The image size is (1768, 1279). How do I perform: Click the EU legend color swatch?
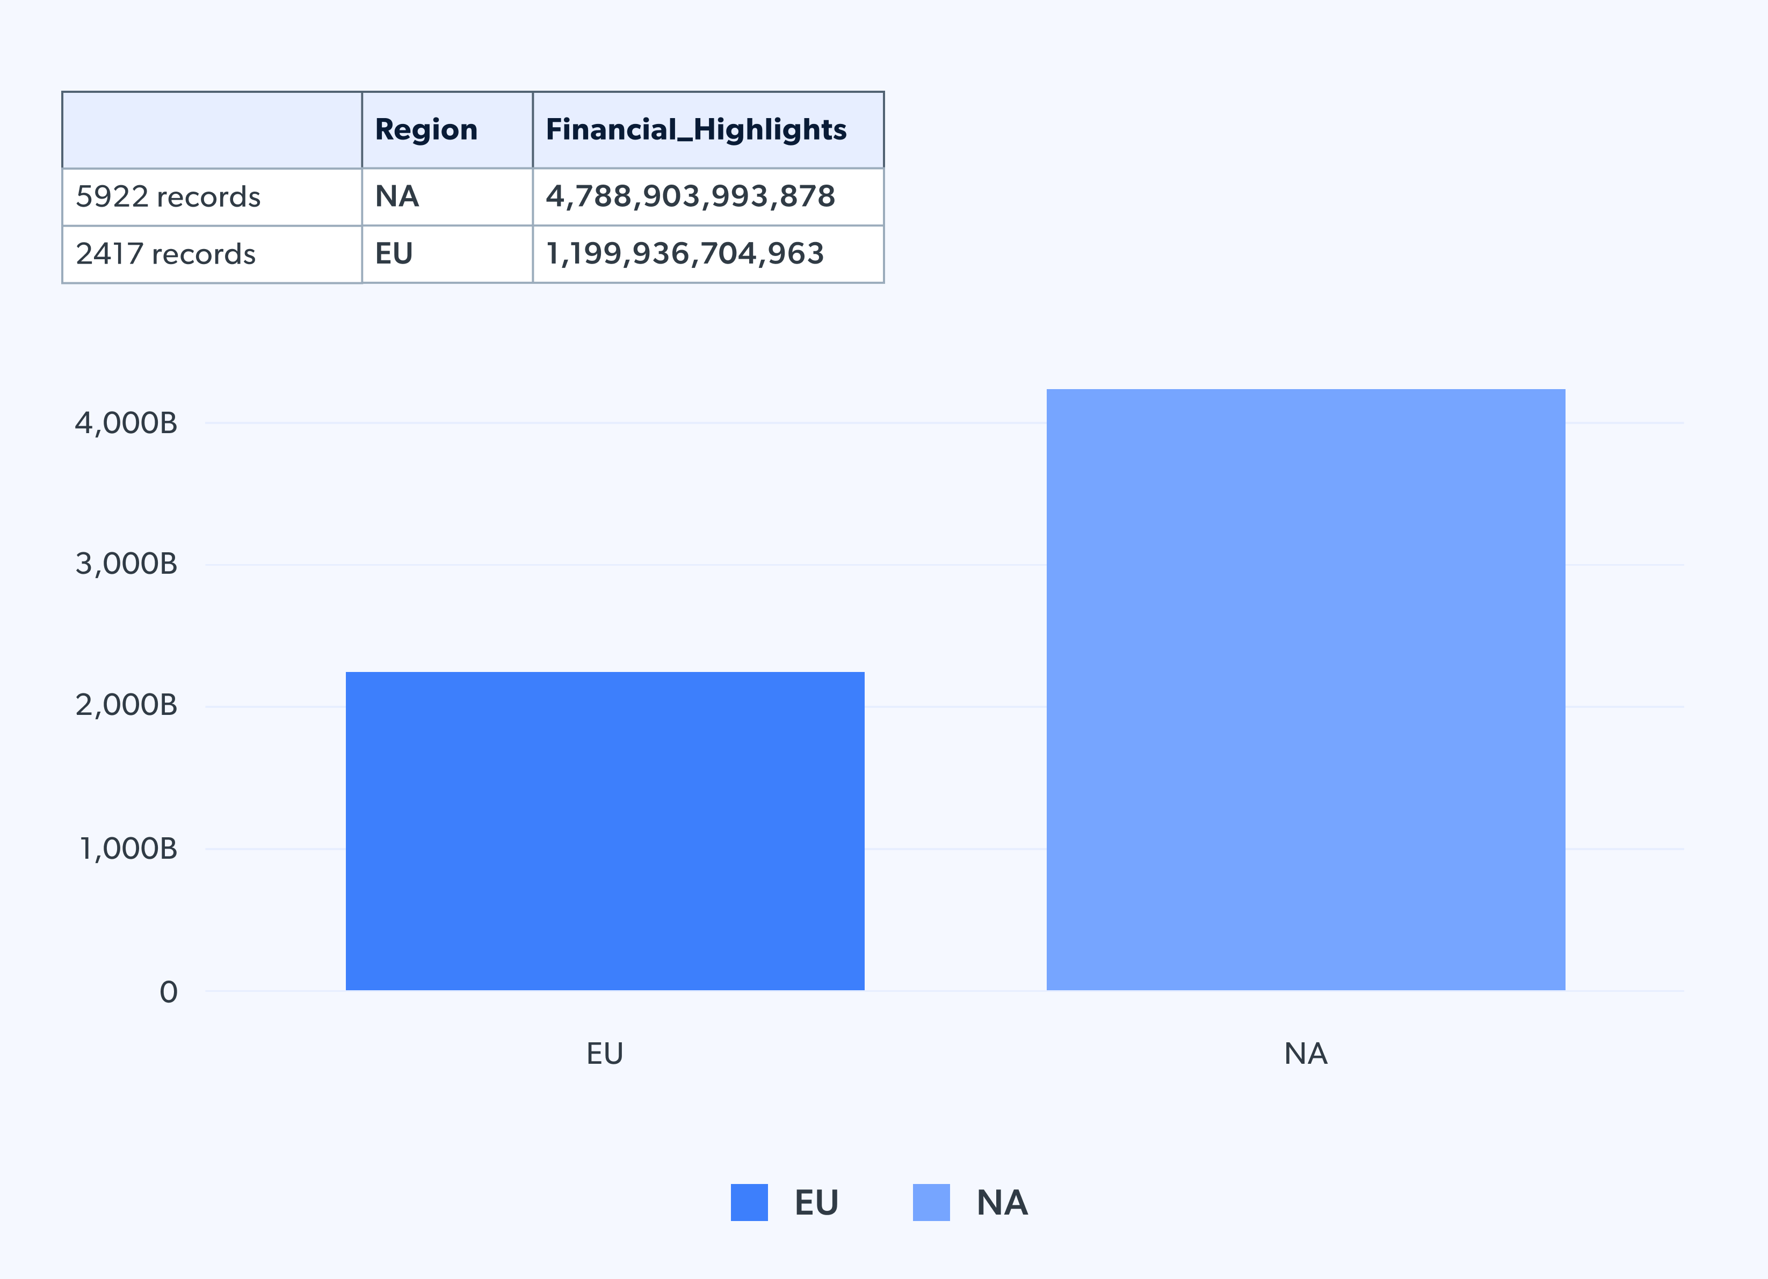click(748, 1202)
